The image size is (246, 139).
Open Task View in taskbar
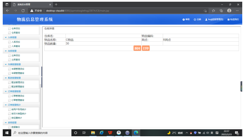click(84, 133)
